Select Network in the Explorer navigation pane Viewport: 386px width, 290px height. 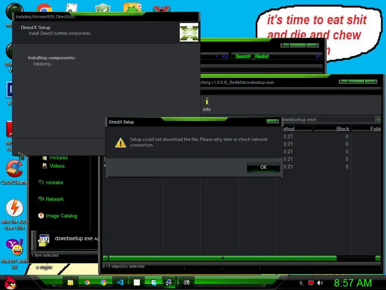(x=55, y=199)
